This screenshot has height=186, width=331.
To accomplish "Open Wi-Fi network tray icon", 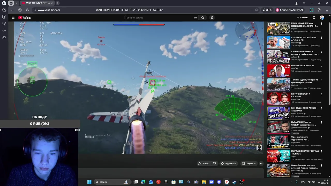I will point(310,182).
